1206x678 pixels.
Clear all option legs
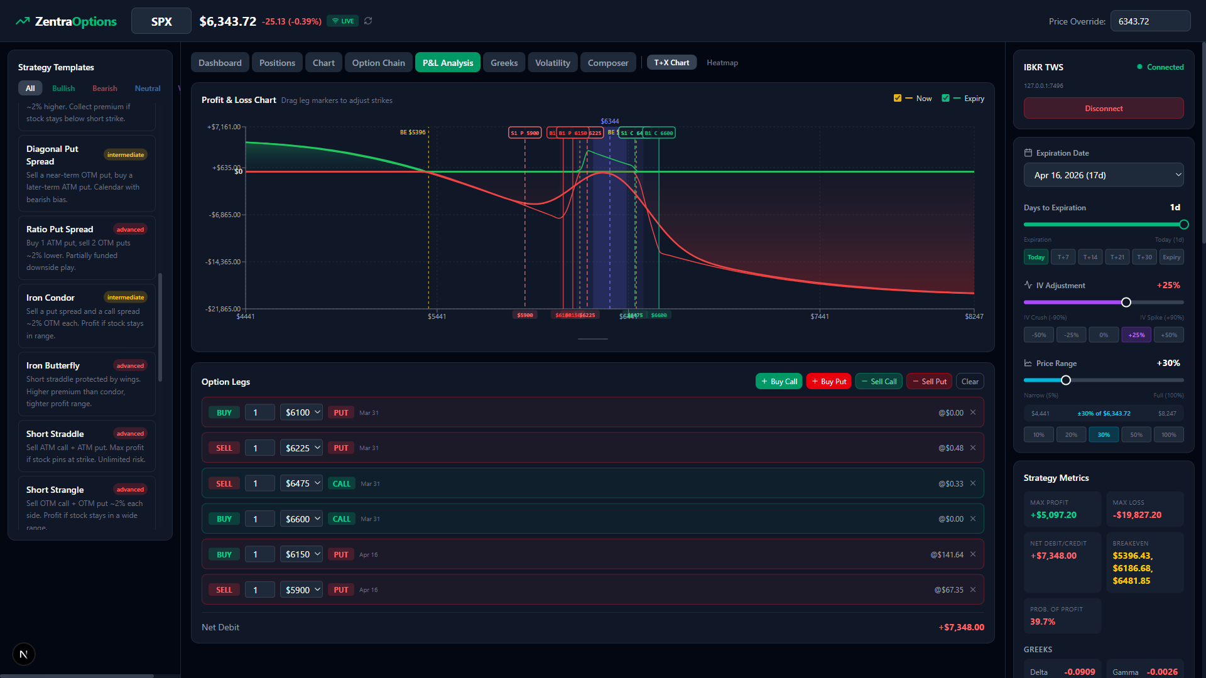click(x=970, y=381)
